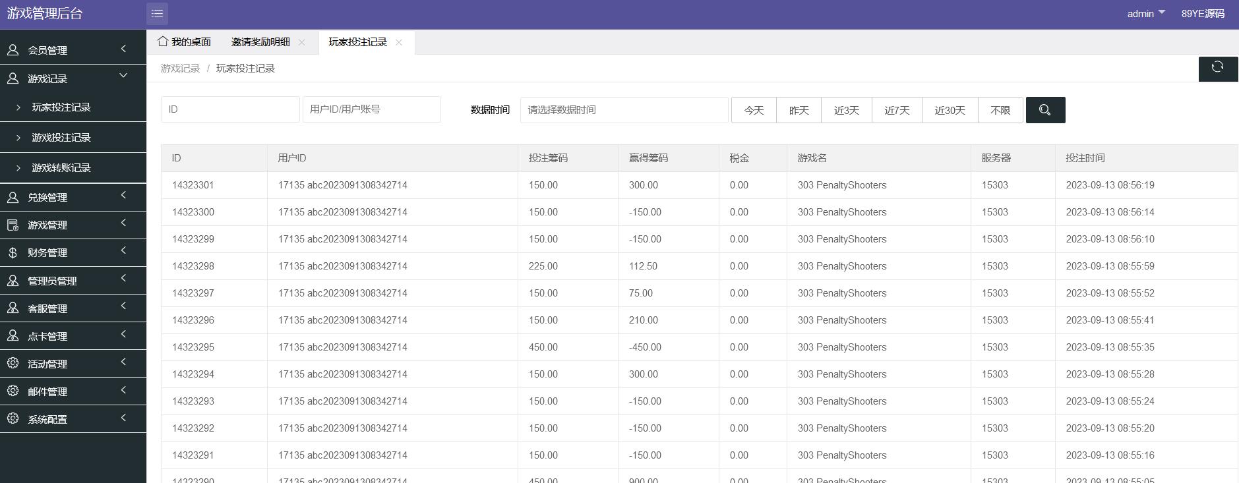The height and width of the screenshot is (483, 1239).
Task: Expand the 邮件管理 menu chevron
Action: (123, 390)
